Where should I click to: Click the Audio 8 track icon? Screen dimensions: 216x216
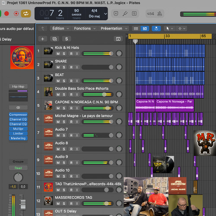coord(48,146)
